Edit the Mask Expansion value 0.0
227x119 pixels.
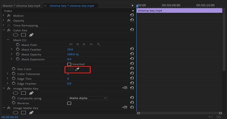coord(69,59)
